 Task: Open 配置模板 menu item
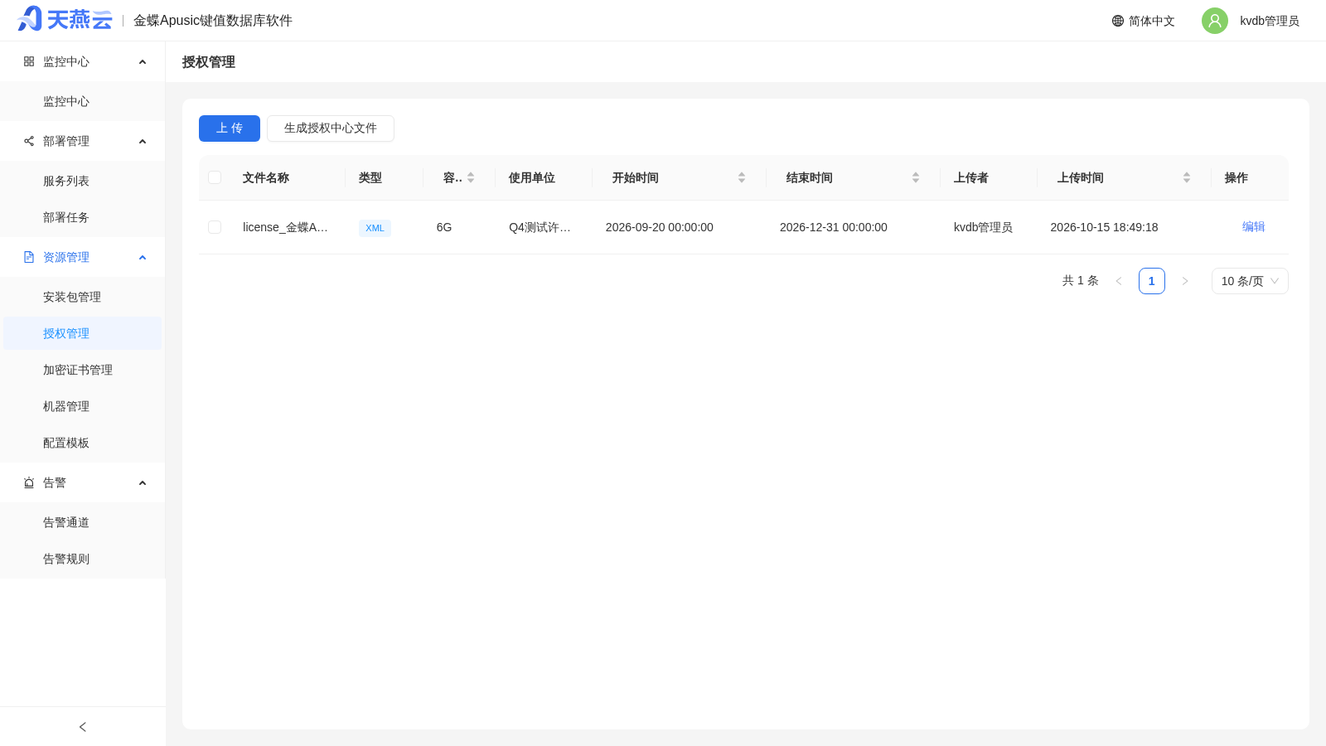[x=83, y=443]
